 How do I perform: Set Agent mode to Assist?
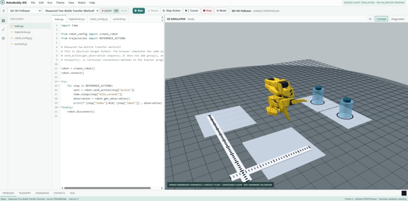tap(124, 11)
